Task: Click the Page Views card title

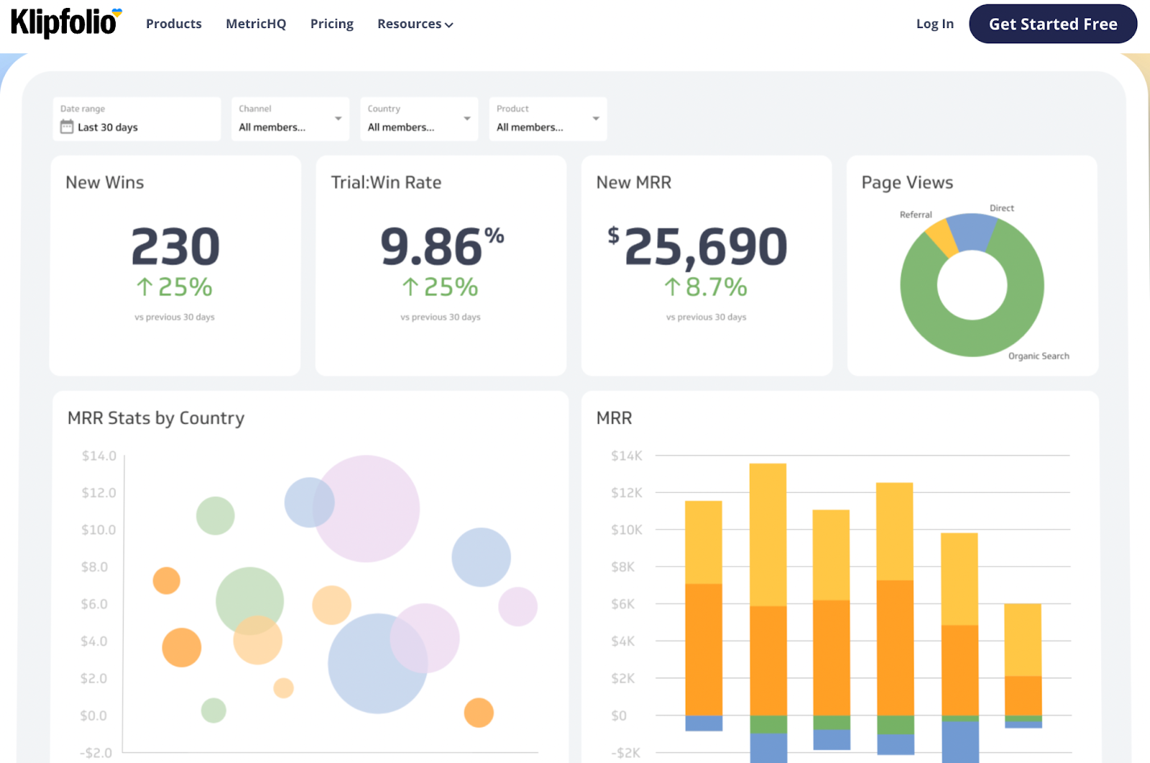Action: (x=907, y=182)
